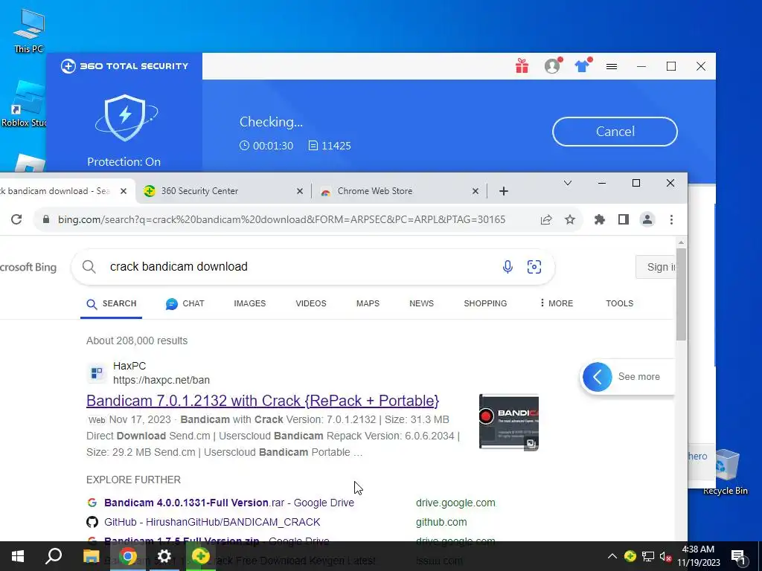The height and width of the screenshot is (571, 762).
Task: Click the Bing search magnifier icon
Action: [89, 267]
